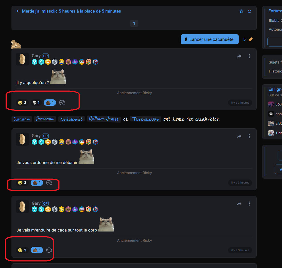Share the 'm'enduire de caca' post

tap(239, 204)
